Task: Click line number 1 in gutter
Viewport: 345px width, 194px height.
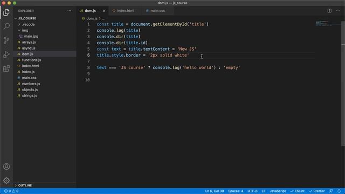Action: pyautogui.click(x=88, y=24)
